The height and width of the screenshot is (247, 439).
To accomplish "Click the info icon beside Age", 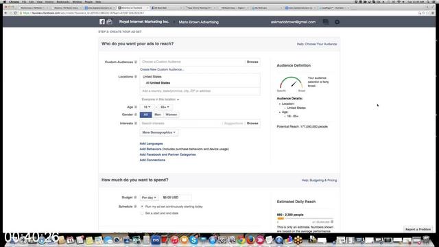I will click(136, 107).
